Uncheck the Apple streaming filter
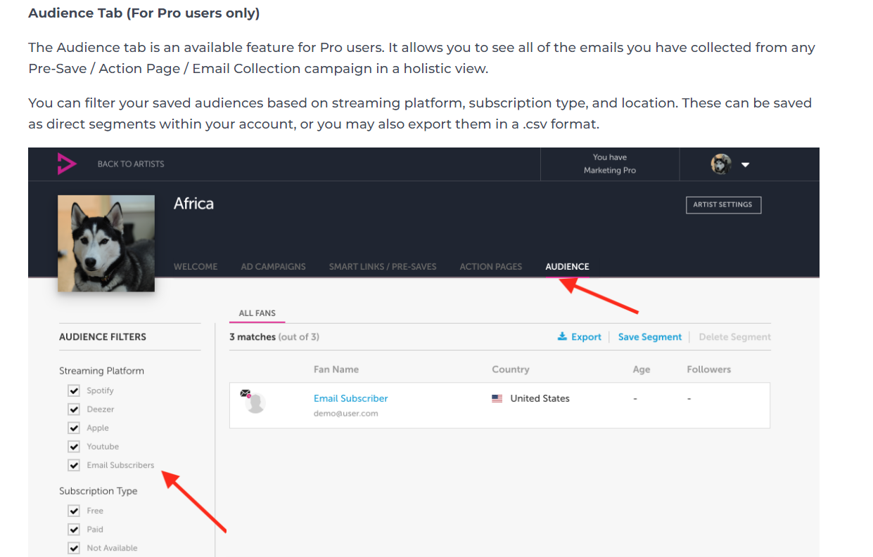This screenshot has width=873, height=557. 74,428
